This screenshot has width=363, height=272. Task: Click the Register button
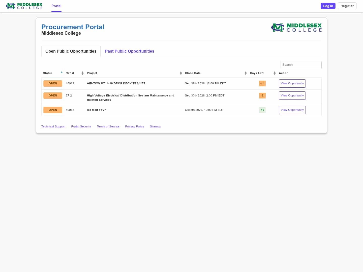point(347,6)
